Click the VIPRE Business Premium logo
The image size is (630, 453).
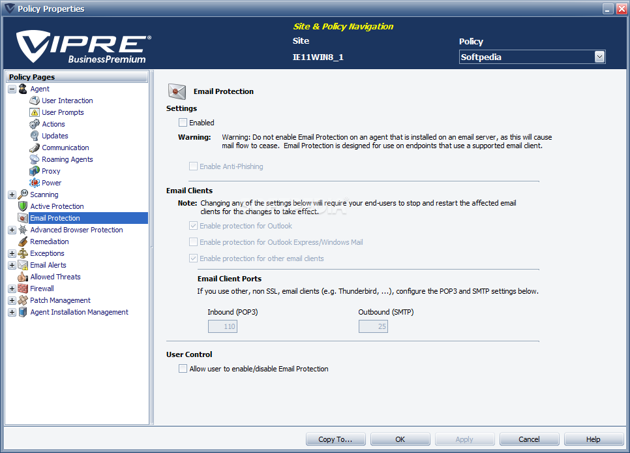[x=83, y=46]
